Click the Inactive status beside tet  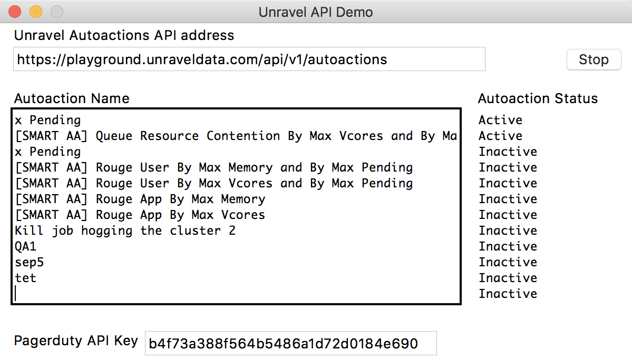coord(508,278)
